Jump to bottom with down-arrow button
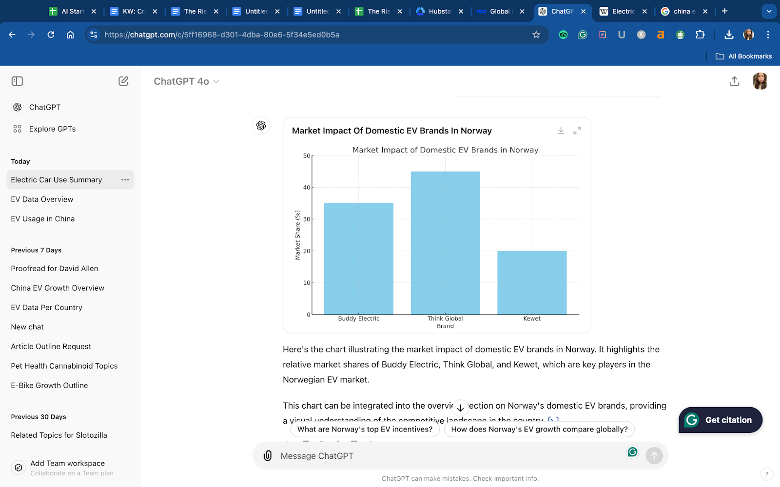 460,408
